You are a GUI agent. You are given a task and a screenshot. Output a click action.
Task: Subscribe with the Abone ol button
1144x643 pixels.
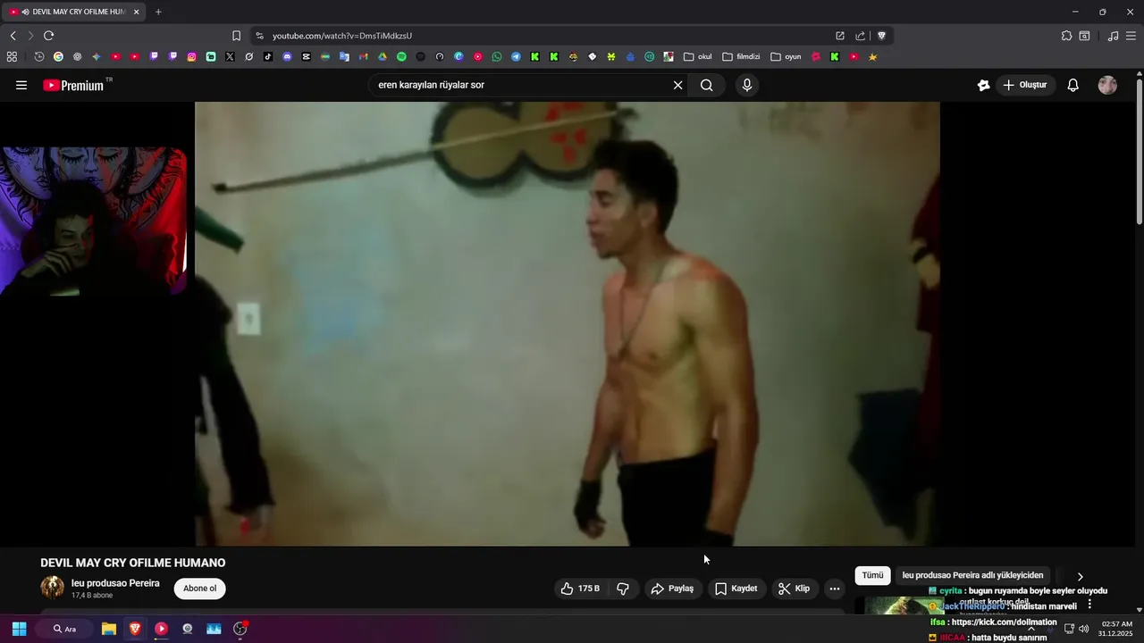click(199, 589)
